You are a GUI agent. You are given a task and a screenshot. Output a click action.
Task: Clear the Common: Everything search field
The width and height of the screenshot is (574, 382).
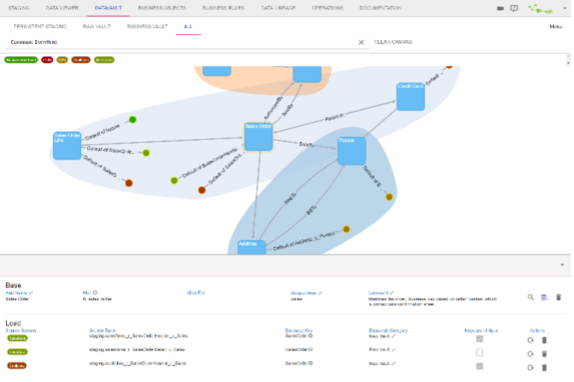click(361, 42)
